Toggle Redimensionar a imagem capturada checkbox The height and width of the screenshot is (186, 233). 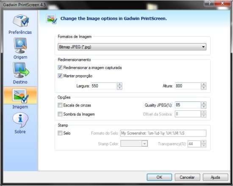(60, 68)
